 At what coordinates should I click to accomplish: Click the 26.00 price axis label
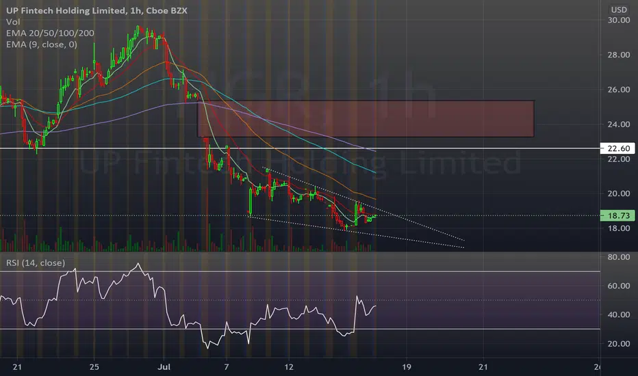point(618,90)
